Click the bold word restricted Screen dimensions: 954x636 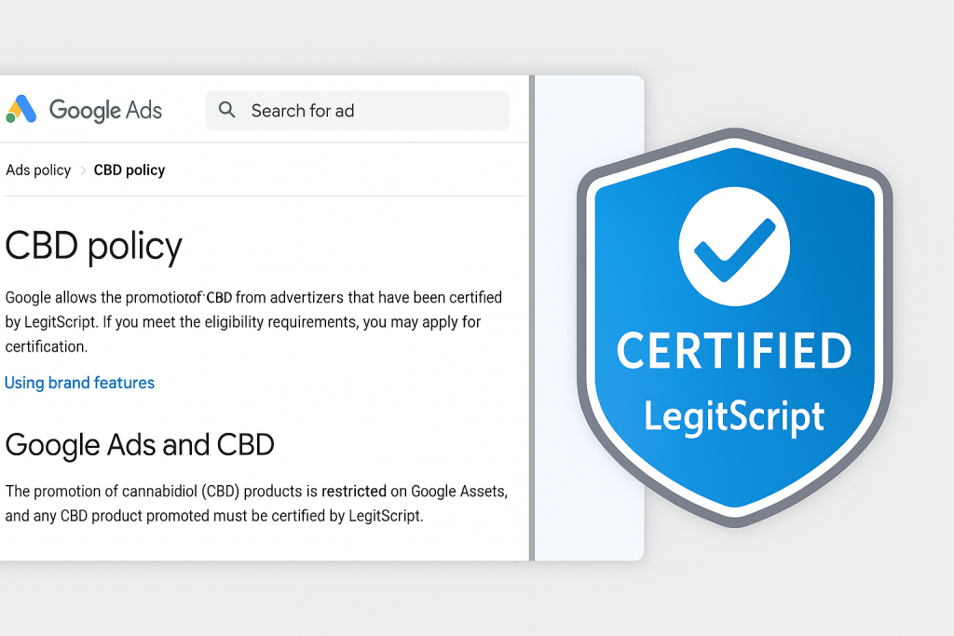354,492
